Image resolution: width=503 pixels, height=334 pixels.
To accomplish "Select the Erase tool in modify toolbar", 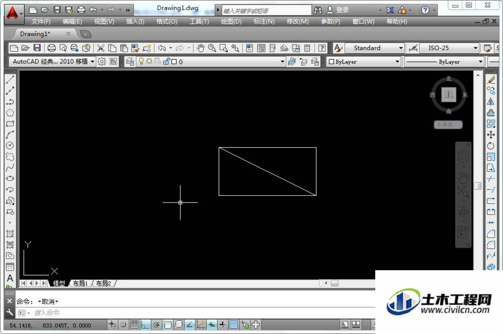I will (x=491, y=80).
